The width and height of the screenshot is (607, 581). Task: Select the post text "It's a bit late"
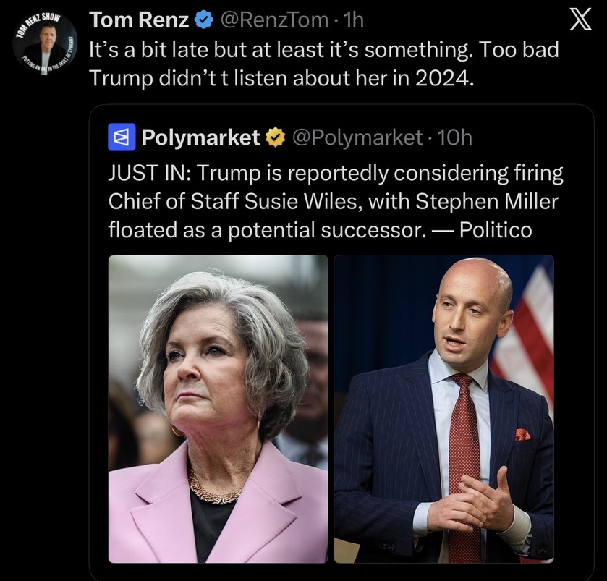(145, 50)
